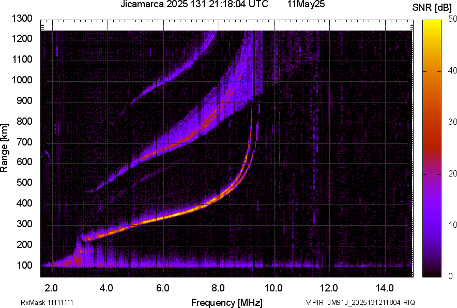Click the 'SNR [dB]' colorbar title
Image resolution: width=457 pixels, height=308 pixels.
pyautogui.click(x=432, y=8)
